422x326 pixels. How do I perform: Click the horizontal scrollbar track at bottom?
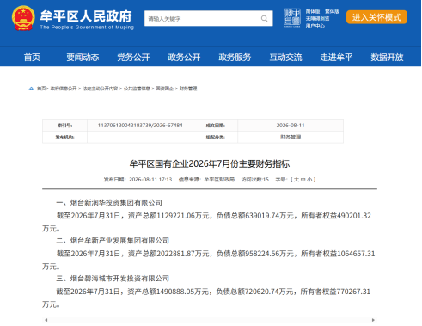click(210, 320)
